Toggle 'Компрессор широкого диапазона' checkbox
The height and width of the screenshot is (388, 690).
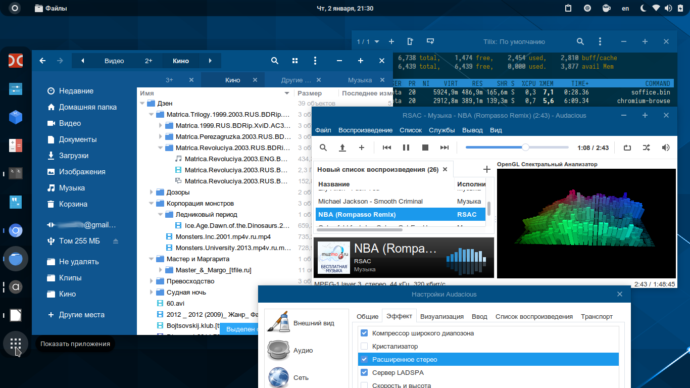point(364,333)
